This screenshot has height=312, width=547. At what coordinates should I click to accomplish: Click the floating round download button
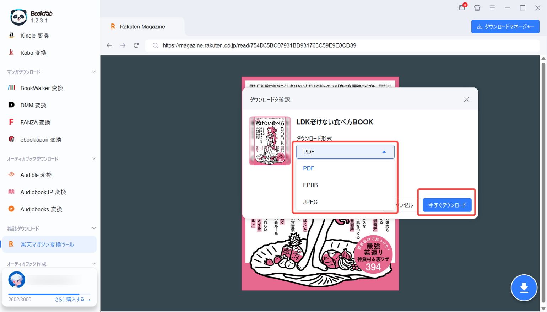(524, 288)
